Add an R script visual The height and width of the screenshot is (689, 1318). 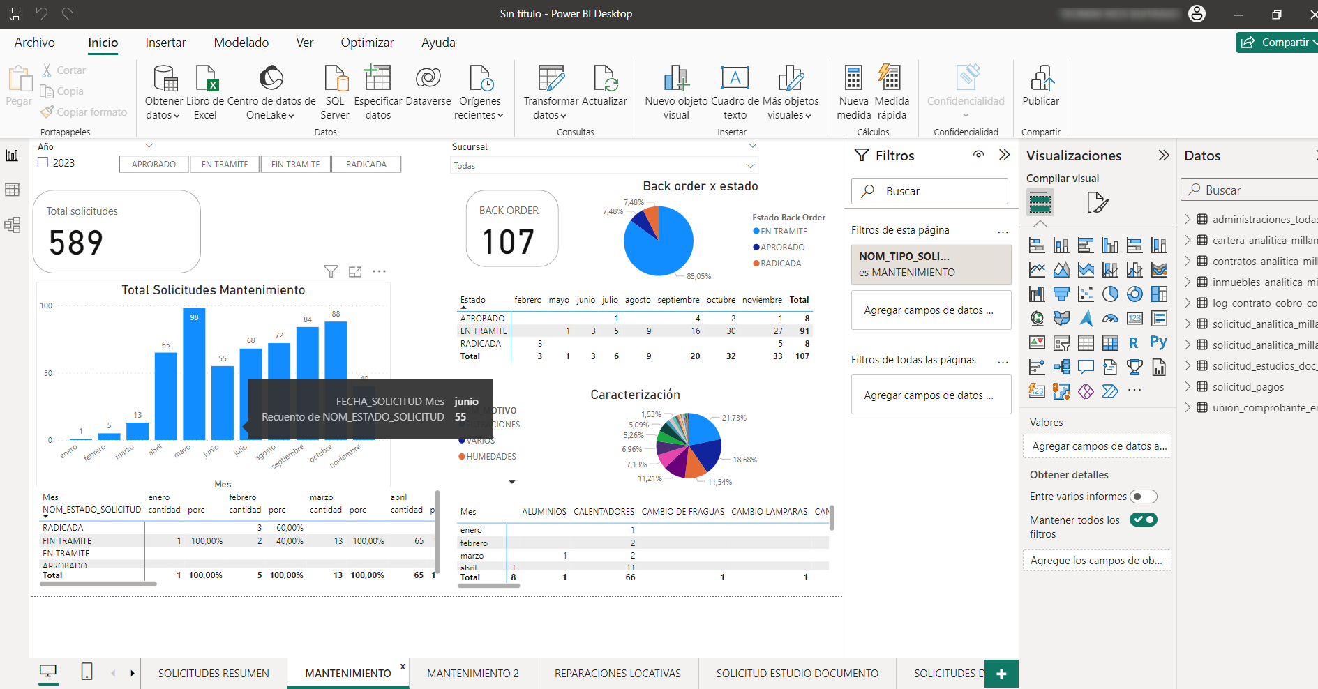point(1134,342)
